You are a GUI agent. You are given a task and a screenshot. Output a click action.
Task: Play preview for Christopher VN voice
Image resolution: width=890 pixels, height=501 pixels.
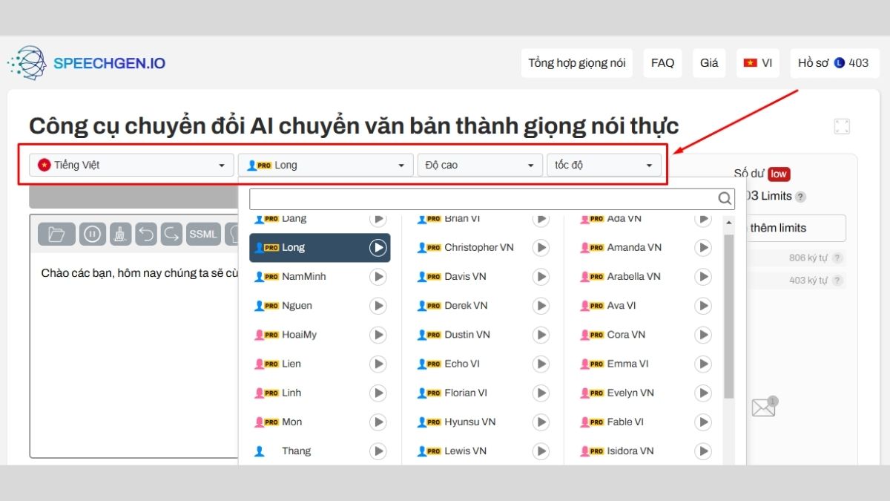click(x=541, y=247)
